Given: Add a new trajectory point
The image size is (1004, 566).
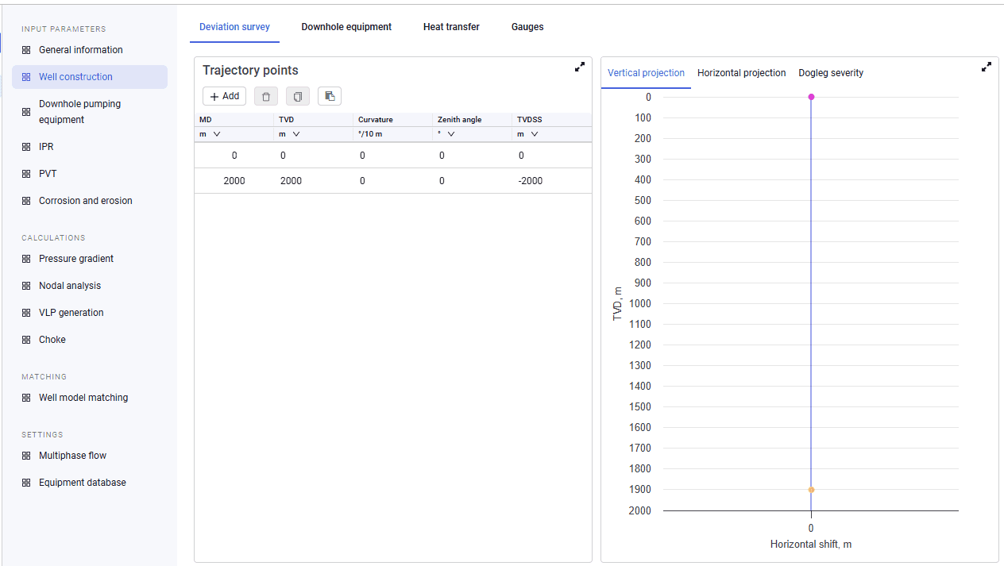Looking at the screenshot, I should pos(225,96).
